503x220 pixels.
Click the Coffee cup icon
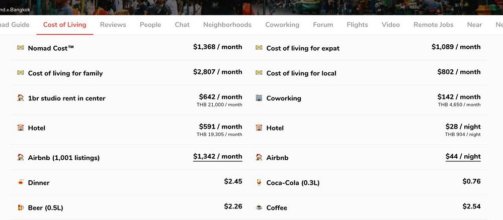point(259,207)
